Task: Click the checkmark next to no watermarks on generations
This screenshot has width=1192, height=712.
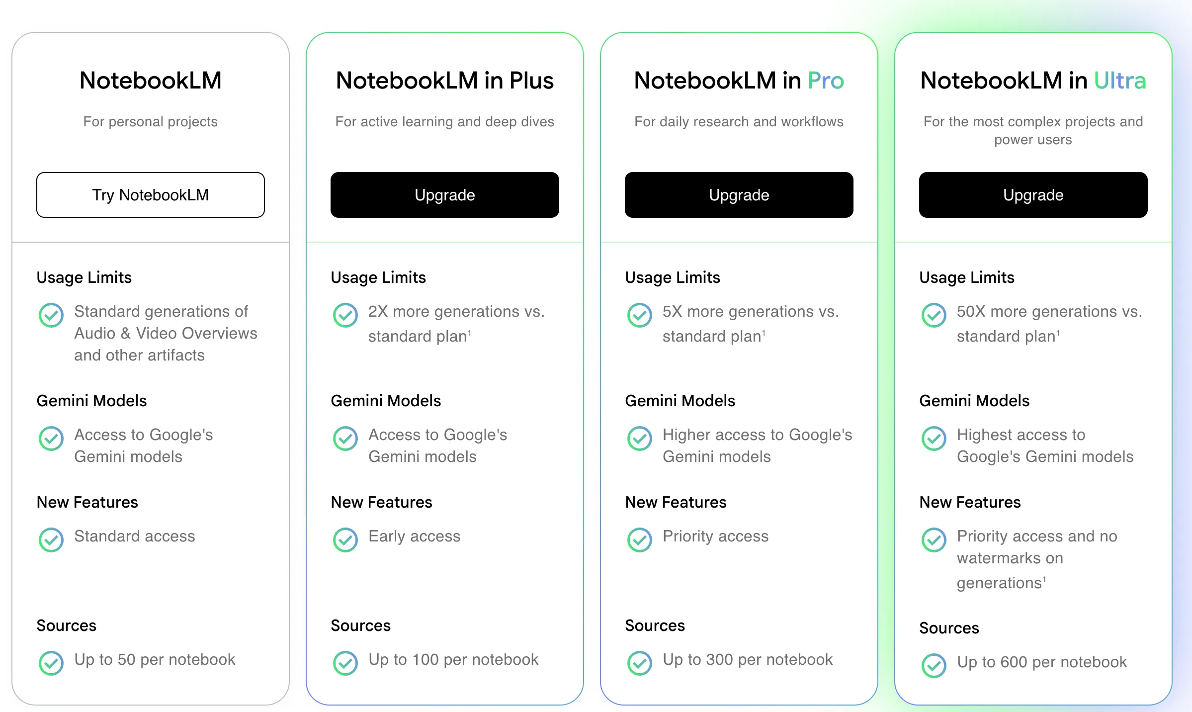Action: tap(934, 540)
